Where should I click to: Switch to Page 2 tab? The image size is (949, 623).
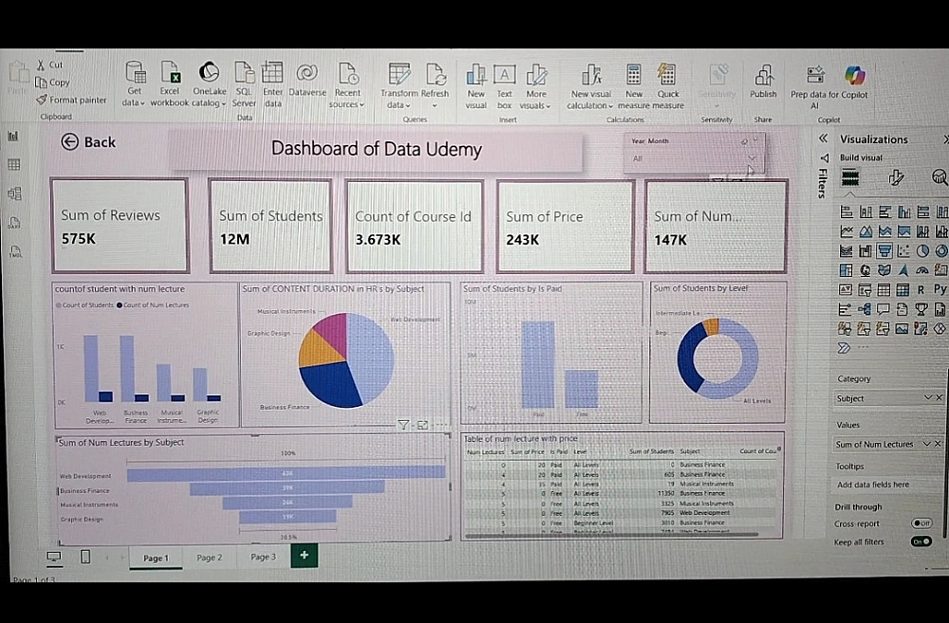pyautogui.click(x=210, y=557)
